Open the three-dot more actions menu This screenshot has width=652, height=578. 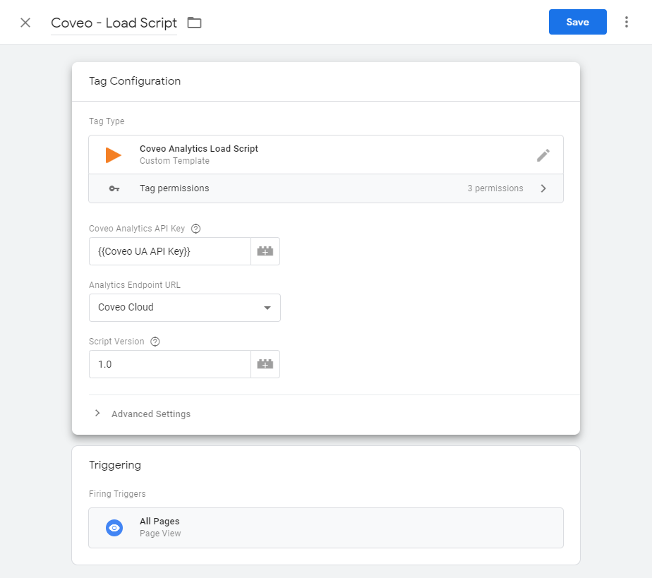pos(626,22)
